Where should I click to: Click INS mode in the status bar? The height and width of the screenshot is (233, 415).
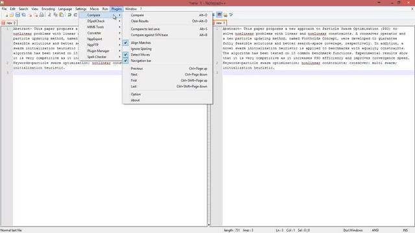point(405,230)
